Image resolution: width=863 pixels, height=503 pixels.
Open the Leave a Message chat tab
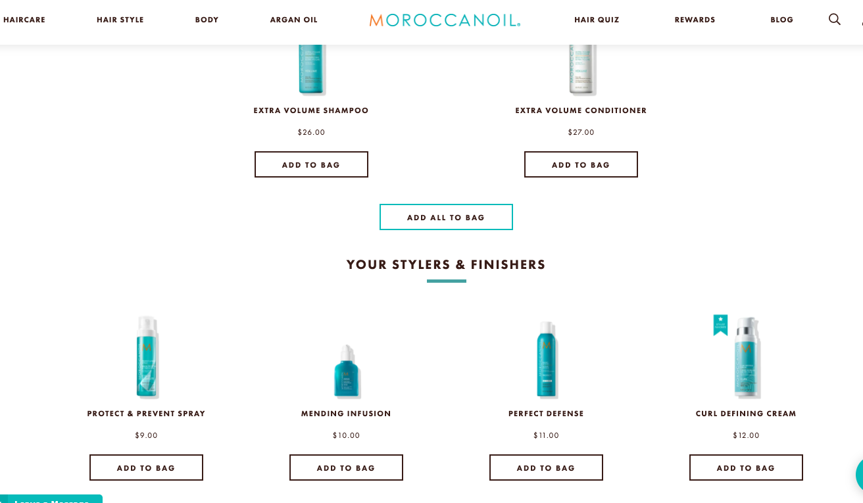51,499
